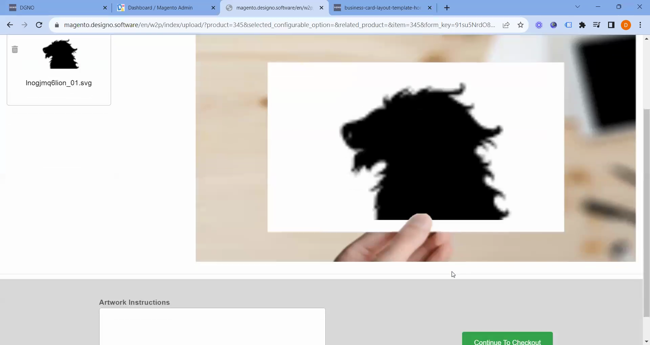Click inside the Artwork Instructions text box
The height and width of the screenshot is (345, 650).
click(212, 326)
